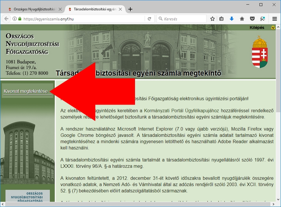Open a new tab with plus button

point(130,9)
